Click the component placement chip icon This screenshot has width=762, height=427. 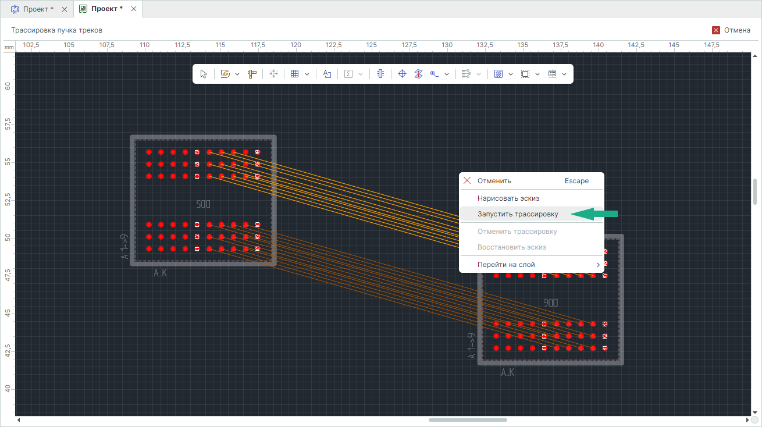click(380, 74)
